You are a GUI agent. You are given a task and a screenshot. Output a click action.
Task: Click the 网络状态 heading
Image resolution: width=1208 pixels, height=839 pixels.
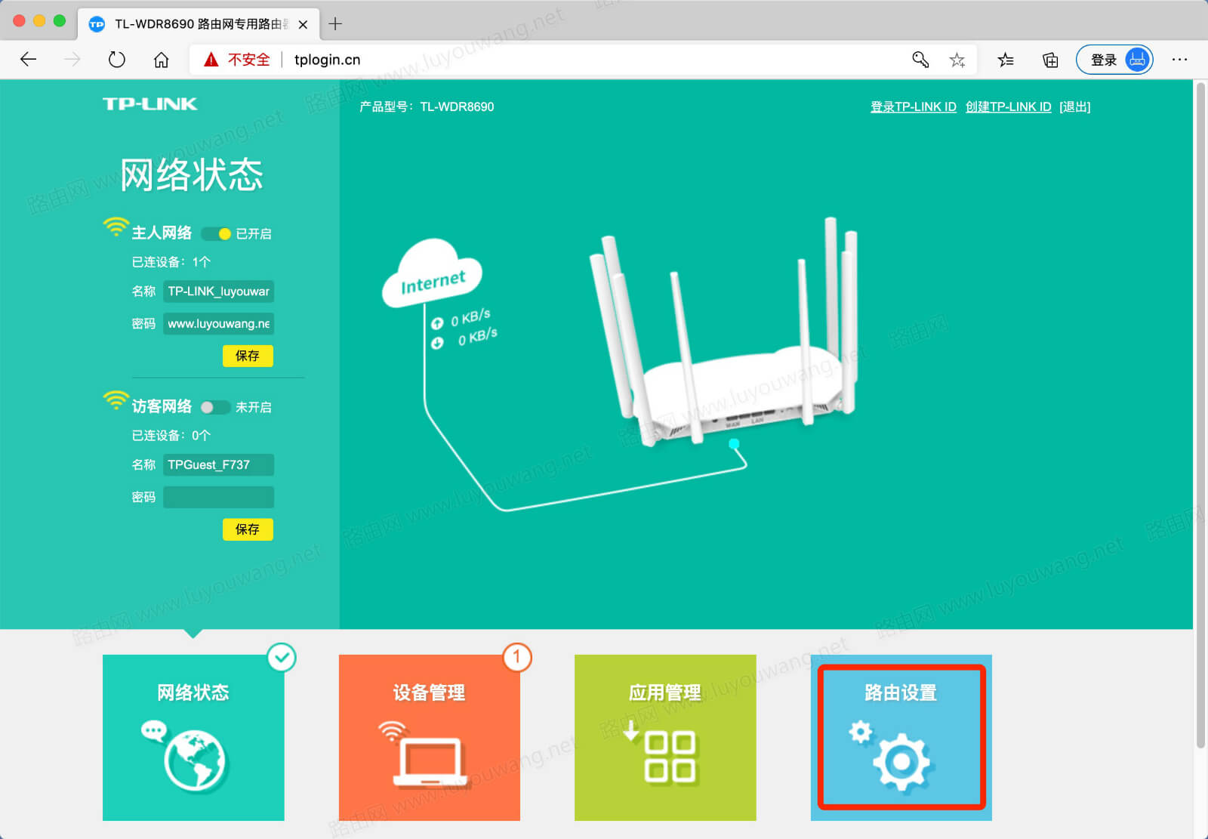pyautogui.click(x=192, y=175)
